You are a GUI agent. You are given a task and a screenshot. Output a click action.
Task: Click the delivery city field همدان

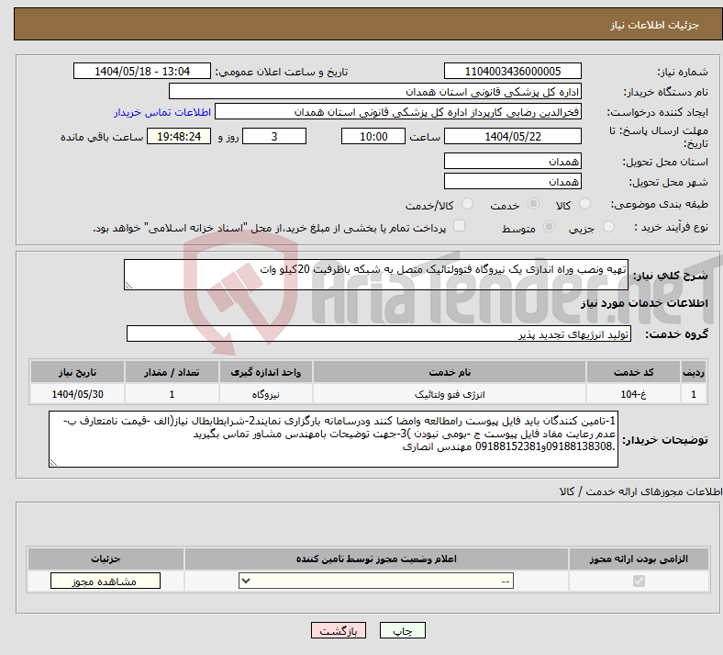click(x=513, y=181)
